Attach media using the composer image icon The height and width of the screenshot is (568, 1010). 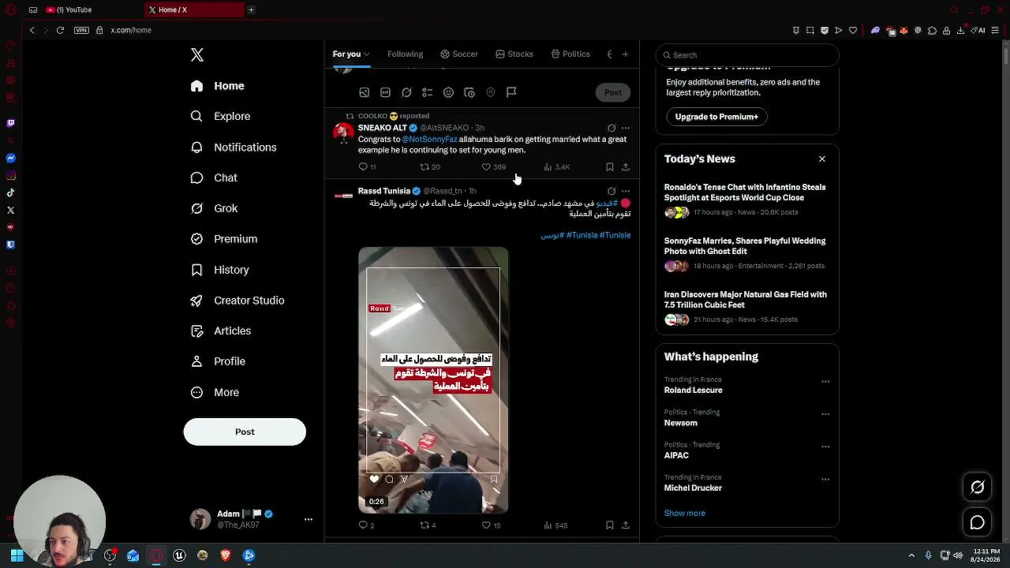(364, 92)
